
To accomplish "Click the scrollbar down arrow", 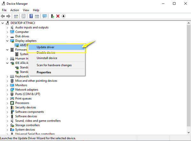I will 189,132.
